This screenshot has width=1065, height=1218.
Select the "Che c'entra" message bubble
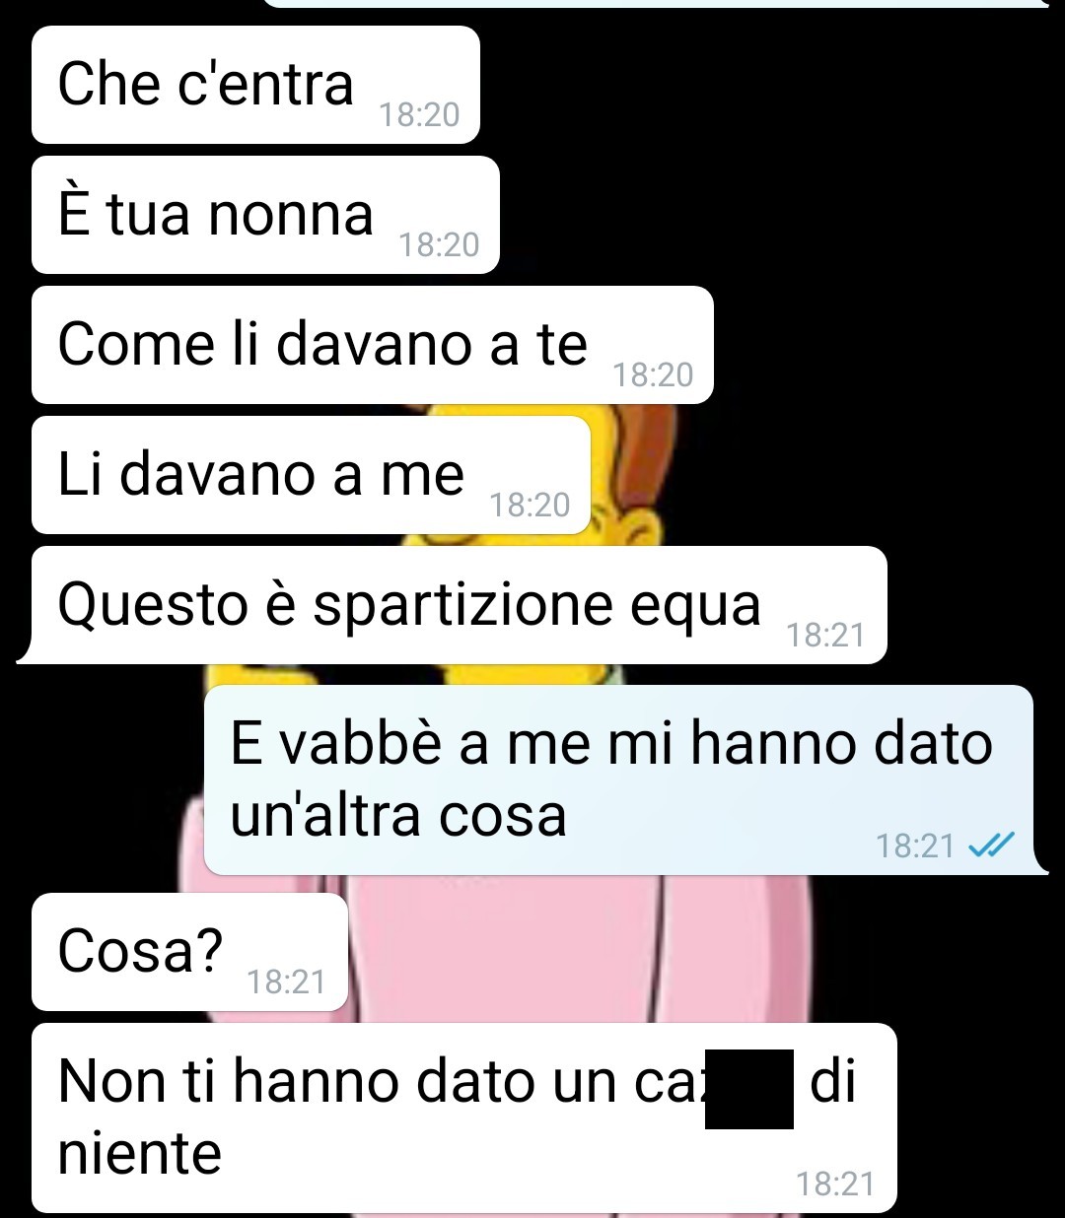click(255, 85)
